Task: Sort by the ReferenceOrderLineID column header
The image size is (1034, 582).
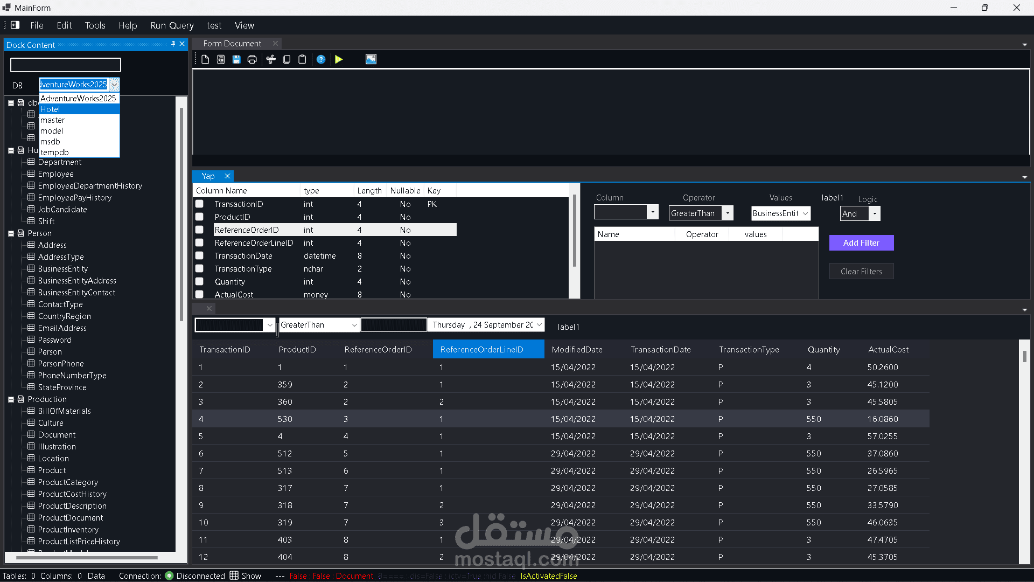Action: (x=488, y=350)
